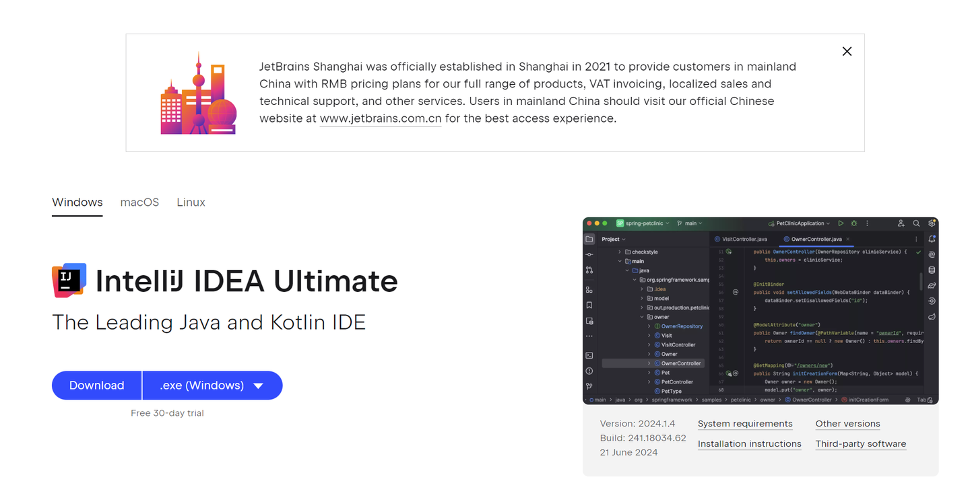
Task: Select OwnerRepository in the project tree
Action: pos(678,326)
